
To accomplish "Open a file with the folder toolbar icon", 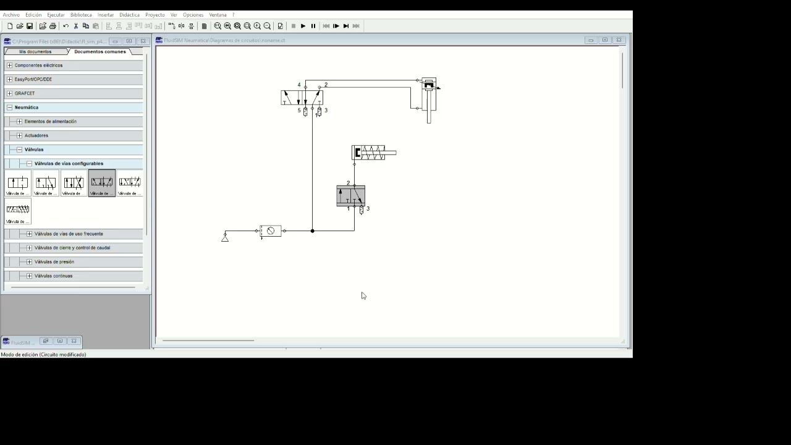I will click(x=20, y=26).
